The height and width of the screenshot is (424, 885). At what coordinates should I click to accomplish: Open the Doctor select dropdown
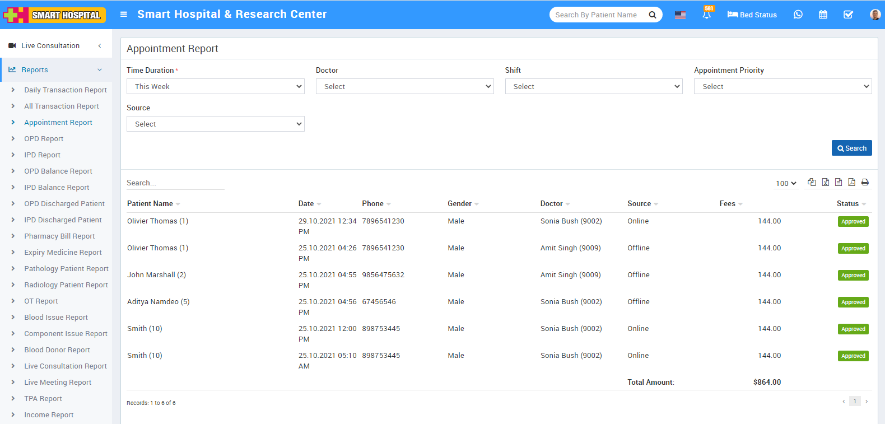404,86
